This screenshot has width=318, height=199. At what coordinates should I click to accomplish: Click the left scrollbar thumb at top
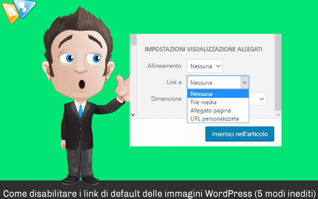[133, 40]
